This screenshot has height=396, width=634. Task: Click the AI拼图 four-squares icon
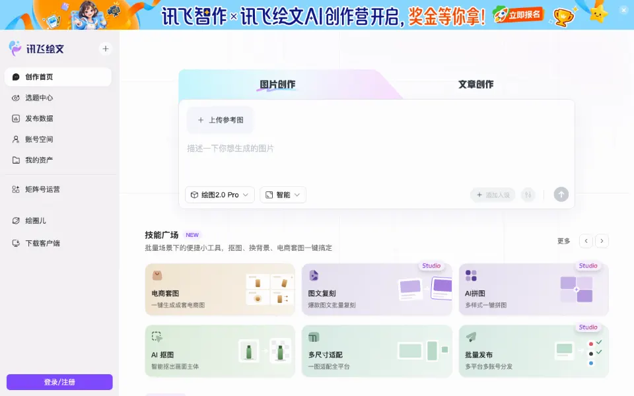471,275
